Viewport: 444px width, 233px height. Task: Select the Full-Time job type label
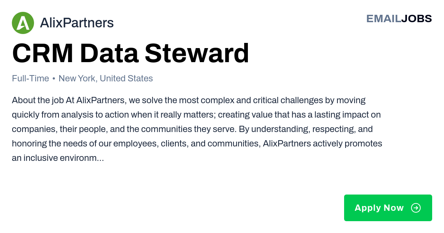pyautogui.click(x=30, y=78)
